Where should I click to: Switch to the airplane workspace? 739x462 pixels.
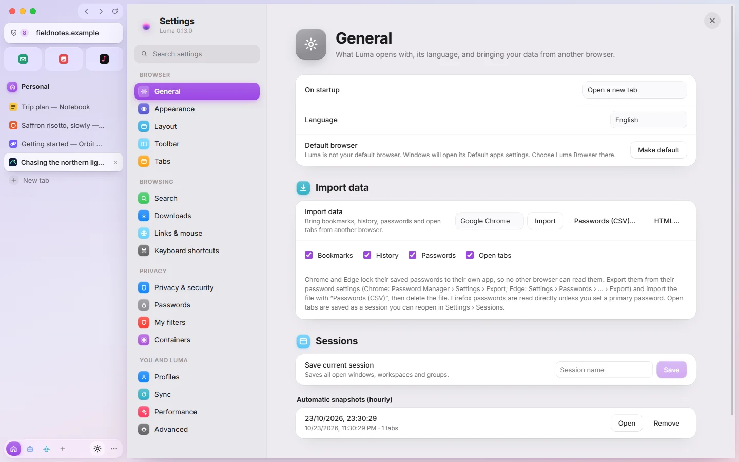[x=47, y=449]
